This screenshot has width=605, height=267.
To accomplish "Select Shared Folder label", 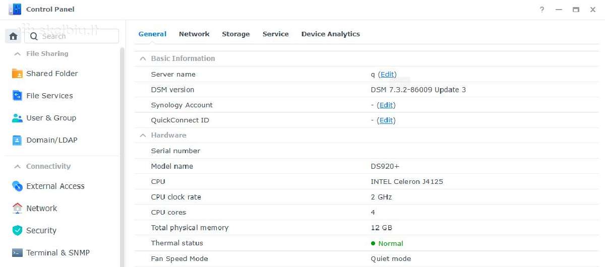I will 52,74.
